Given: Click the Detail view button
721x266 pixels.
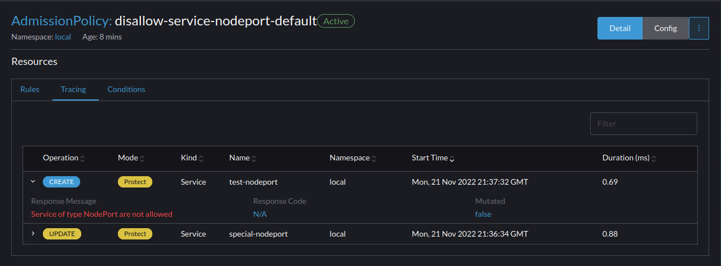Looking at the screenshot, I should coord(619,28).
